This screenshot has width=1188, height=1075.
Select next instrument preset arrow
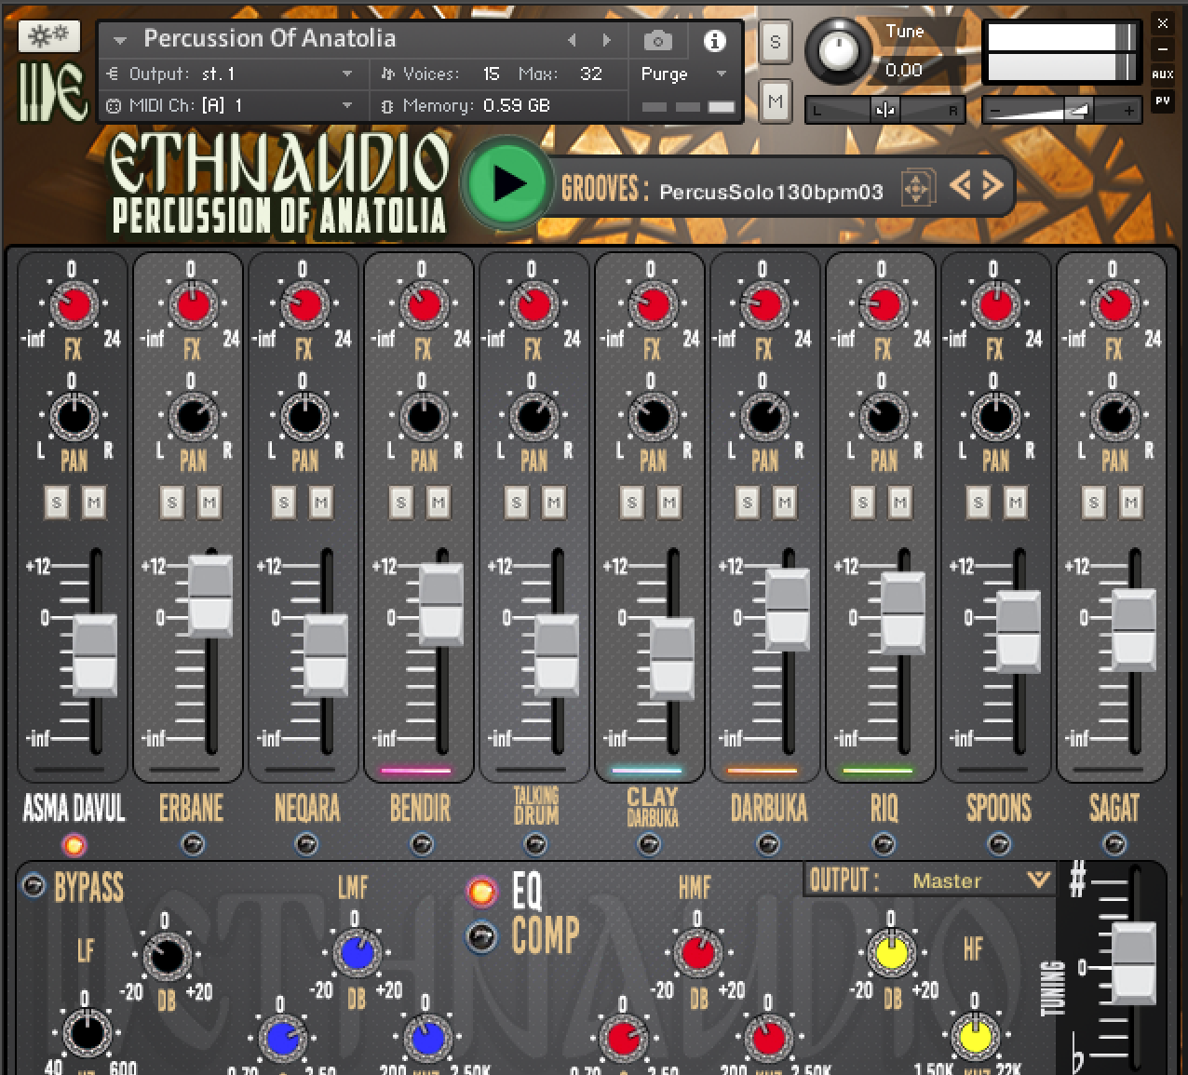pos(607,40)
